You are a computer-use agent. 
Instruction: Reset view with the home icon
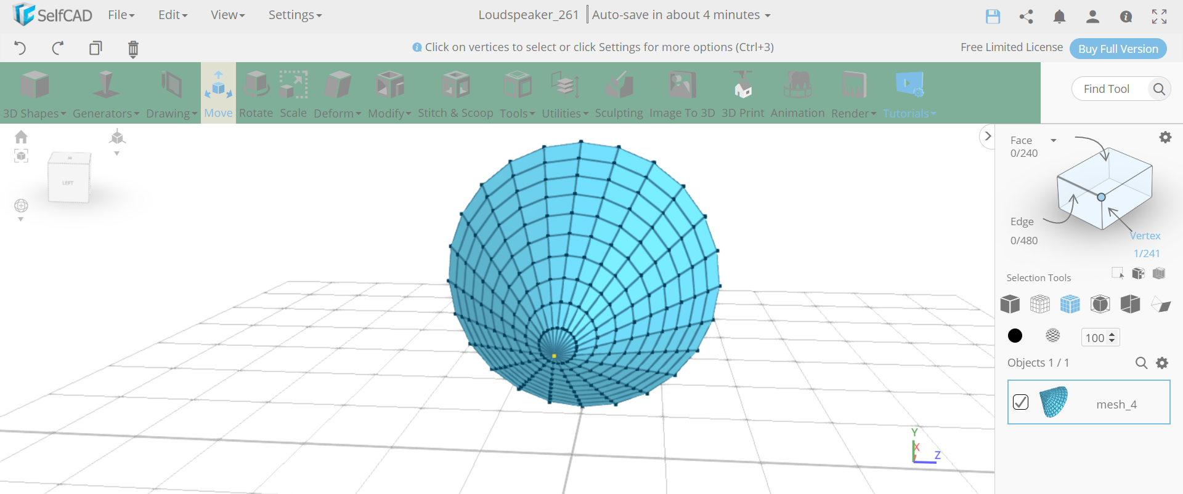21,137
